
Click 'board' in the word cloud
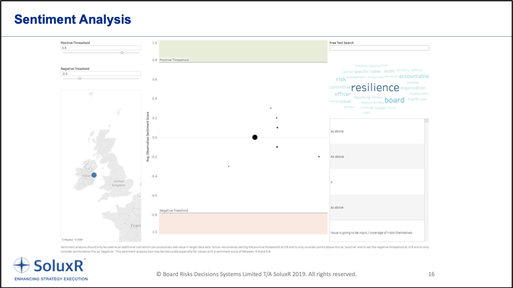(395, 100)
